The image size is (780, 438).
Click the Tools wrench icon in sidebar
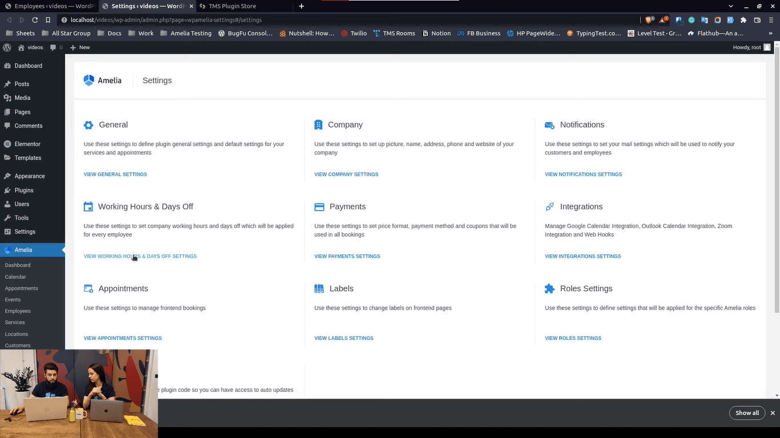tap(7, 218)
